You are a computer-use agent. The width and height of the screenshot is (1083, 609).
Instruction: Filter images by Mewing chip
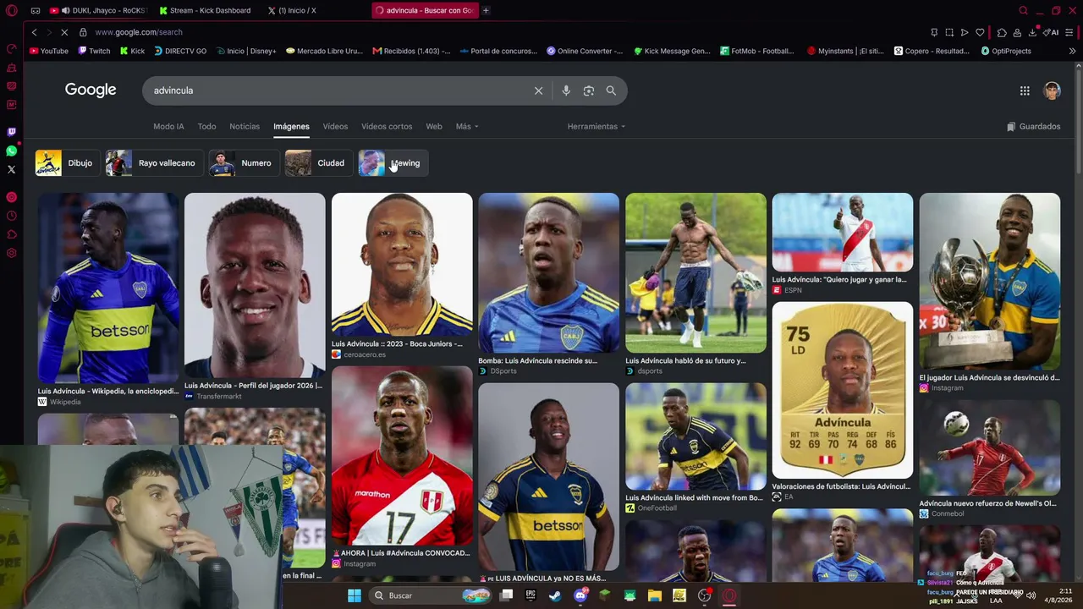(393, 163)
